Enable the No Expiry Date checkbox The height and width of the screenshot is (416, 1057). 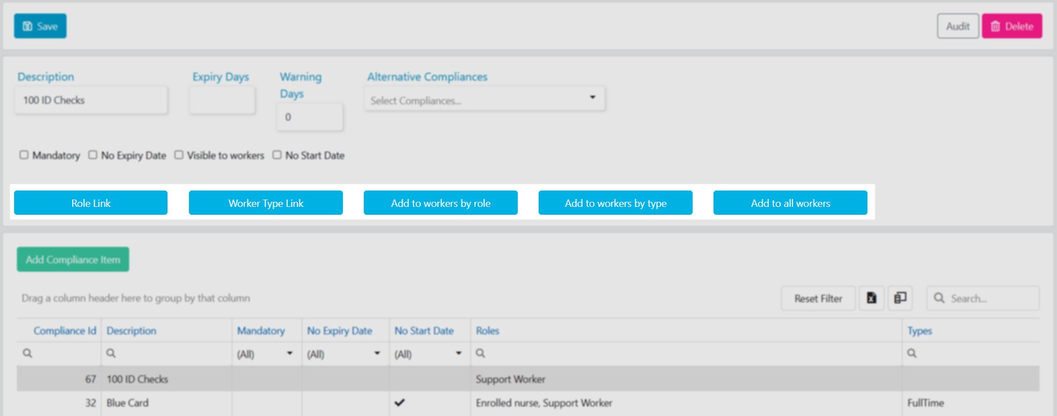tap(93, 154)
